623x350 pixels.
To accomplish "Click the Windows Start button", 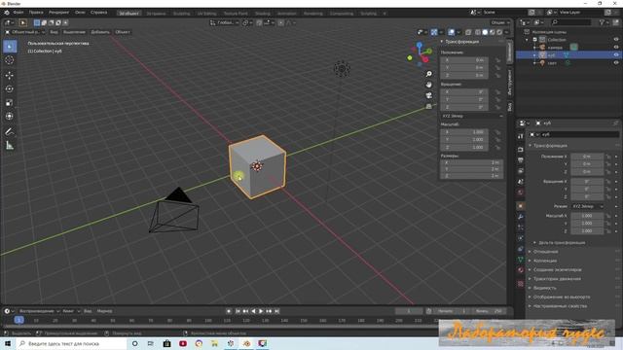I will pos(8,343).
